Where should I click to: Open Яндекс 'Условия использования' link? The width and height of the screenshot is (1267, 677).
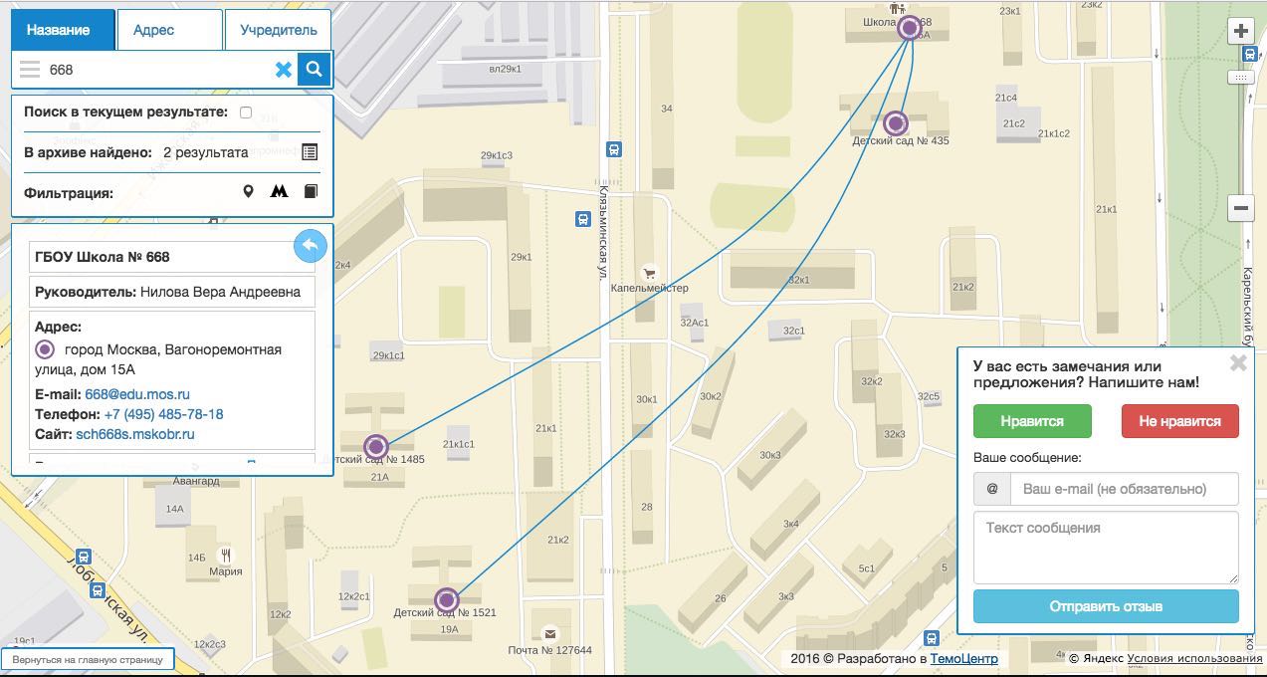(1194, 659)
